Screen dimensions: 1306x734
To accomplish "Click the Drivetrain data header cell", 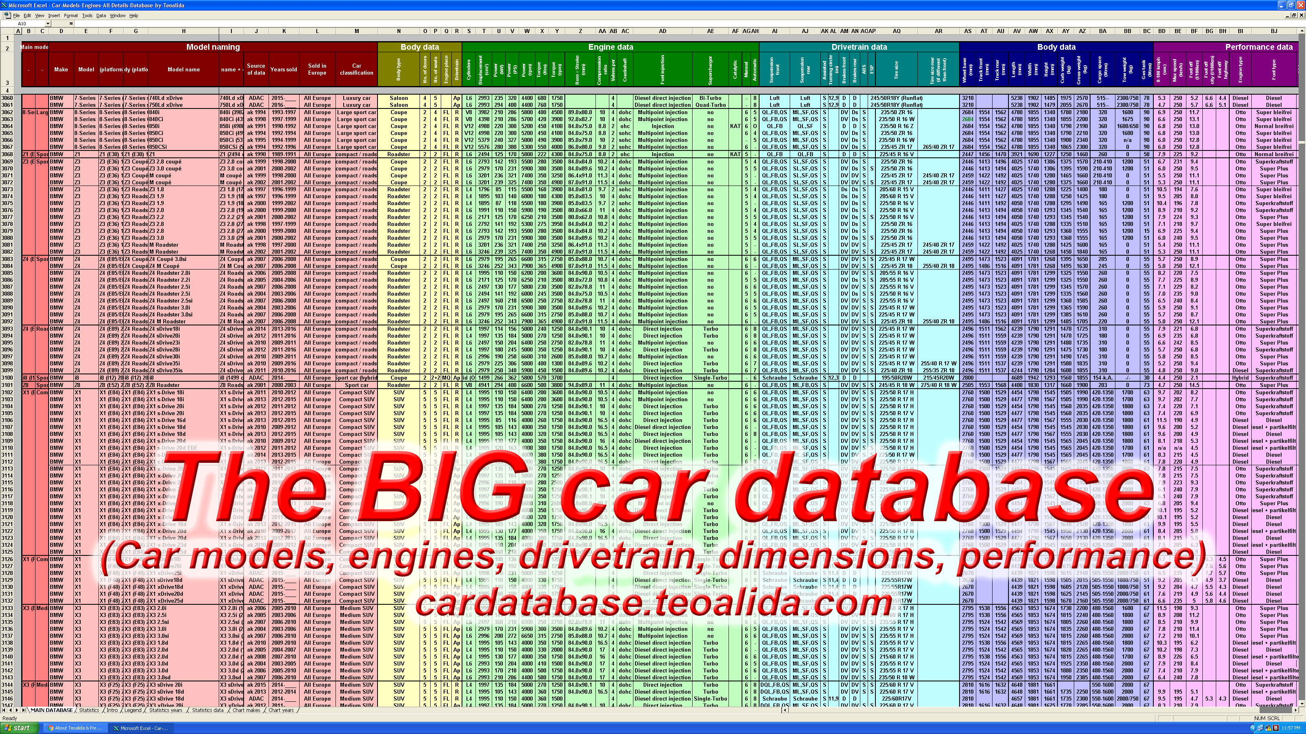I will [x=859, y=47].
